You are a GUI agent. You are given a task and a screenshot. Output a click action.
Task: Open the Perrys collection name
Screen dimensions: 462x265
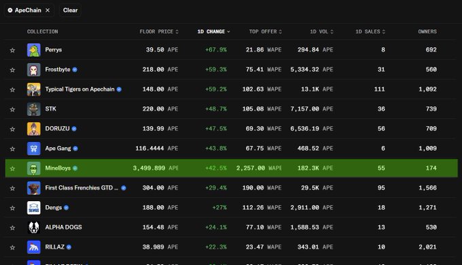tap(53, 50)
